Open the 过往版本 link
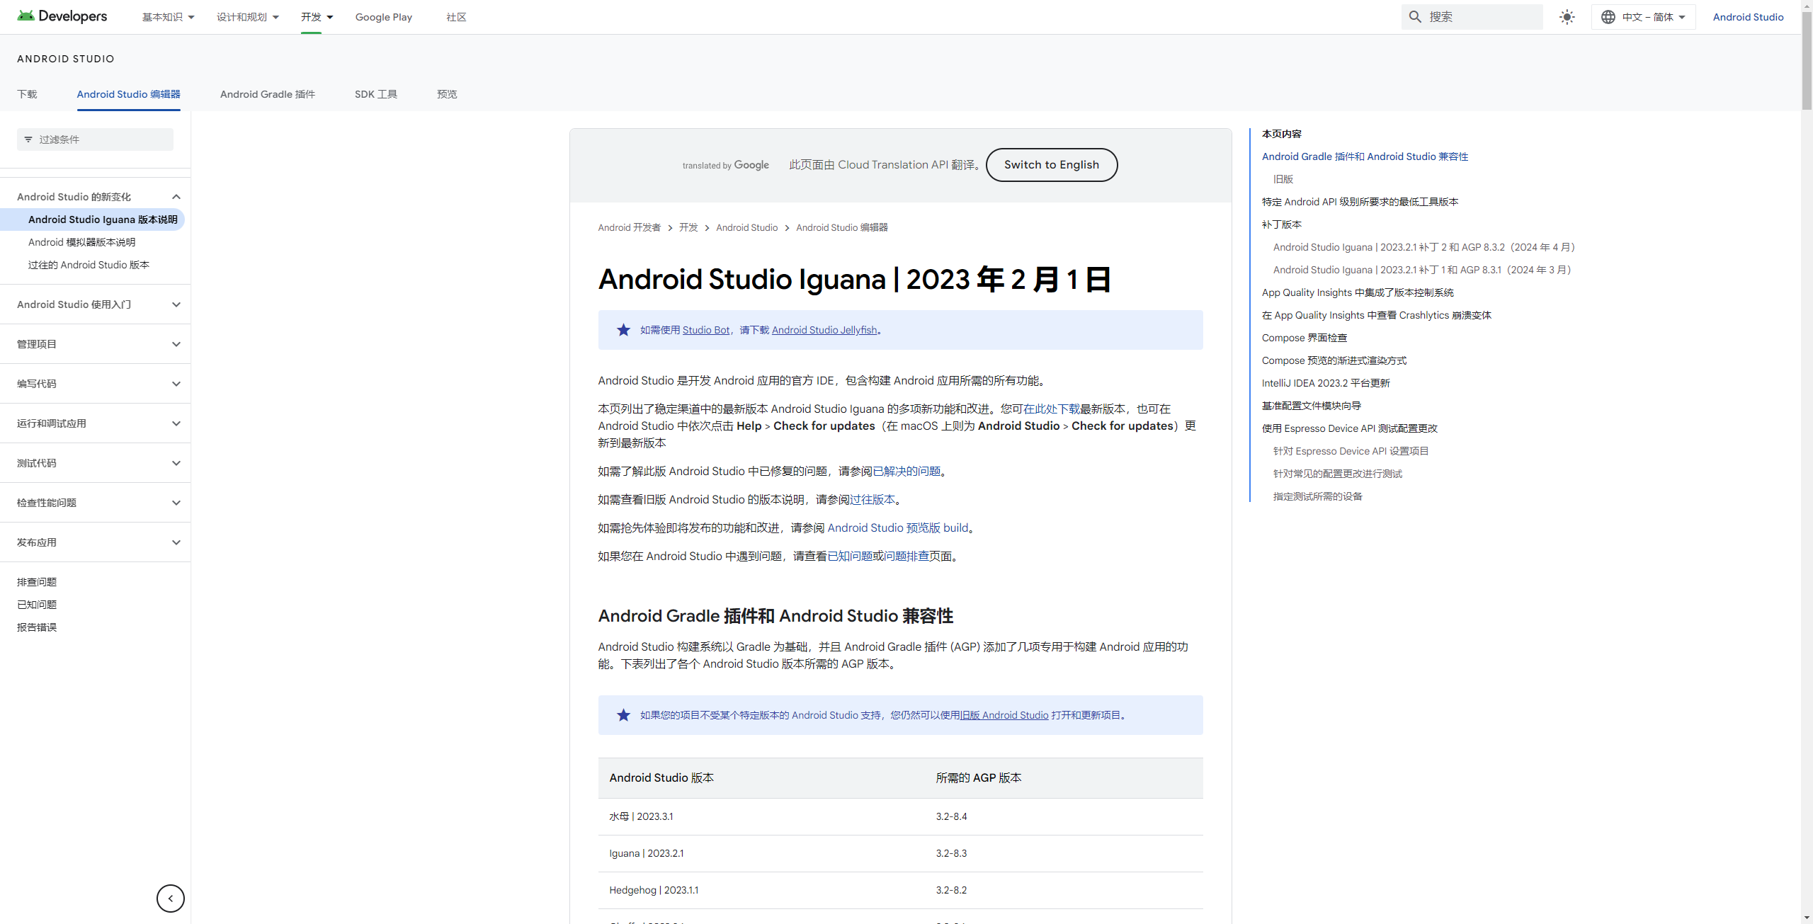This screenshot has height=924, width=1813. tap(873, 499)
